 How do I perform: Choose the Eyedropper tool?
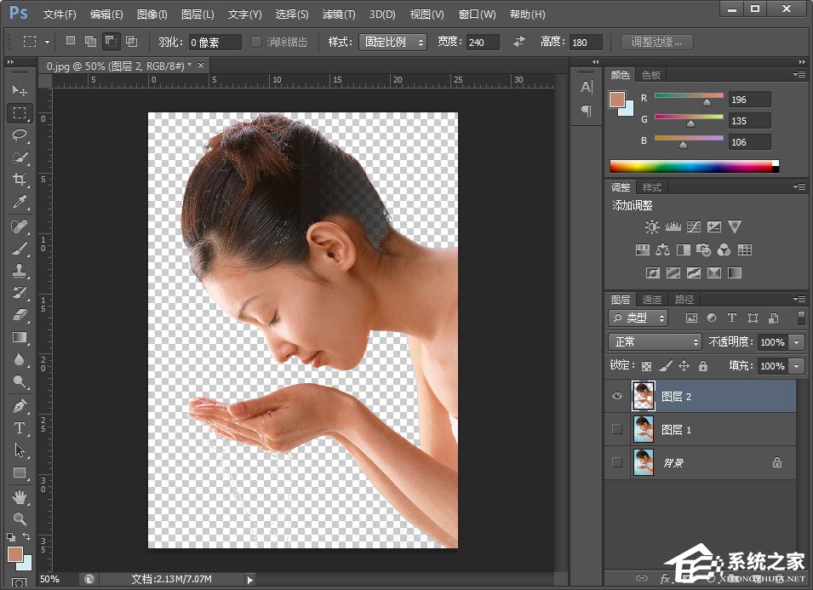pyautogui.click(x=20, y=202)
